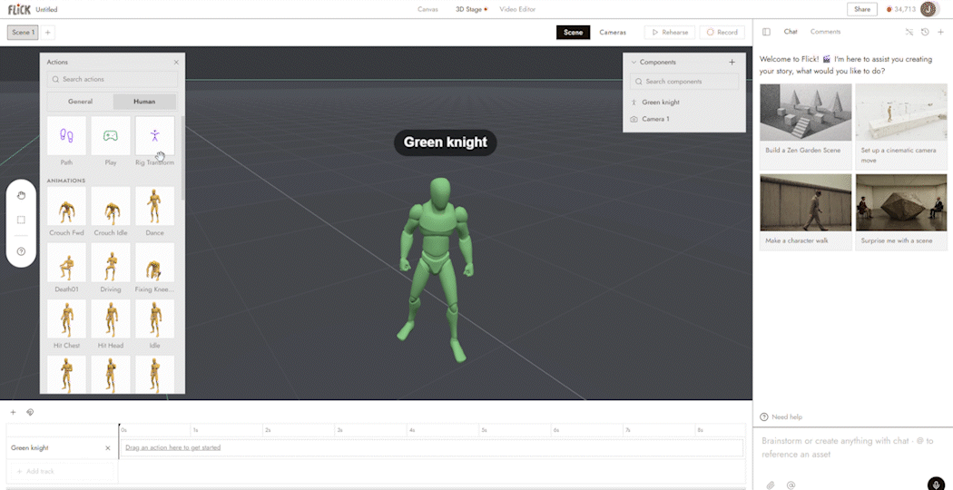Open the Video Editor tab

(517, 9)
